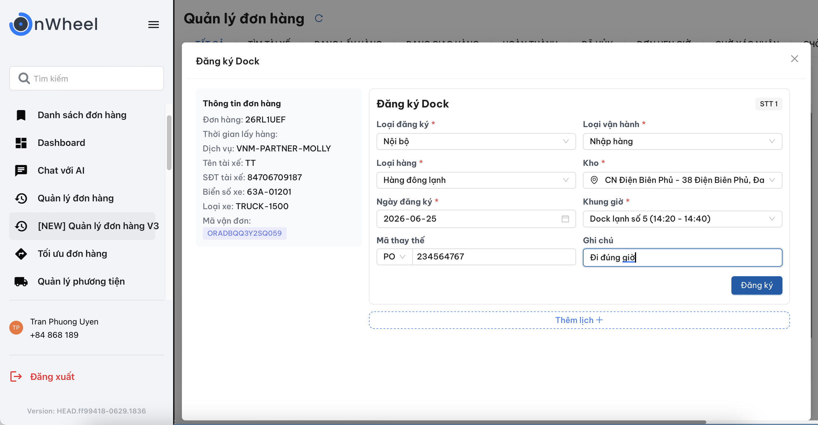818x425 pixels.
Task: Select [NEW] Quản lý đơn hàng V3
Action: point(83,226)
